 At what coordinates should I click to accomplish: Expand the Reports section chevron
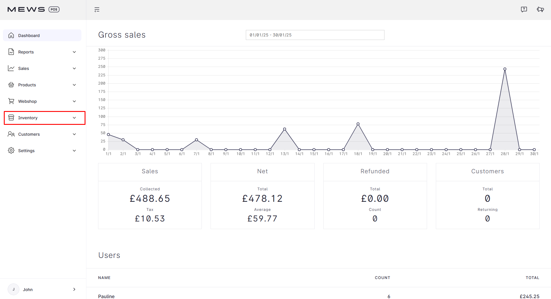click(74, 52)
